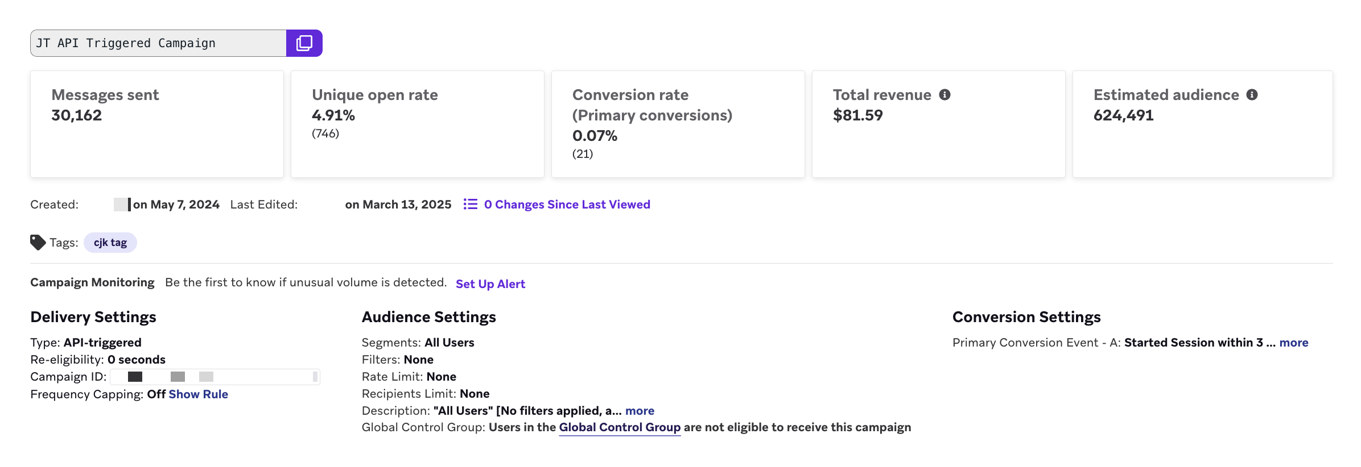Click the info icon beside Total revenue
Viewport: 1361px width, 467px height.
pos(945,95)
